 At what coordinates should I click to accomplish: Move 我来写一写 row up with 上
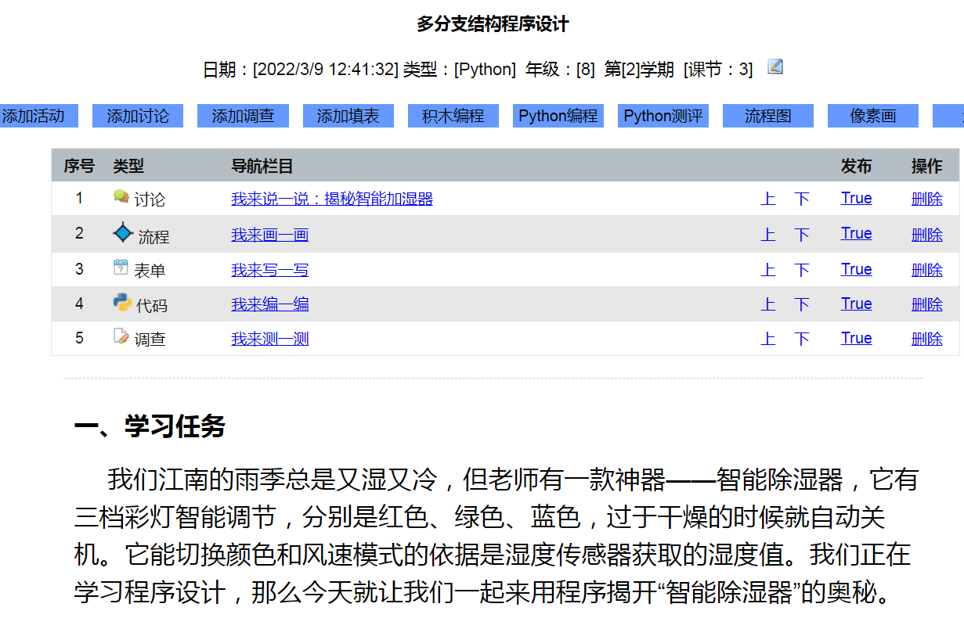coord(768,270)
